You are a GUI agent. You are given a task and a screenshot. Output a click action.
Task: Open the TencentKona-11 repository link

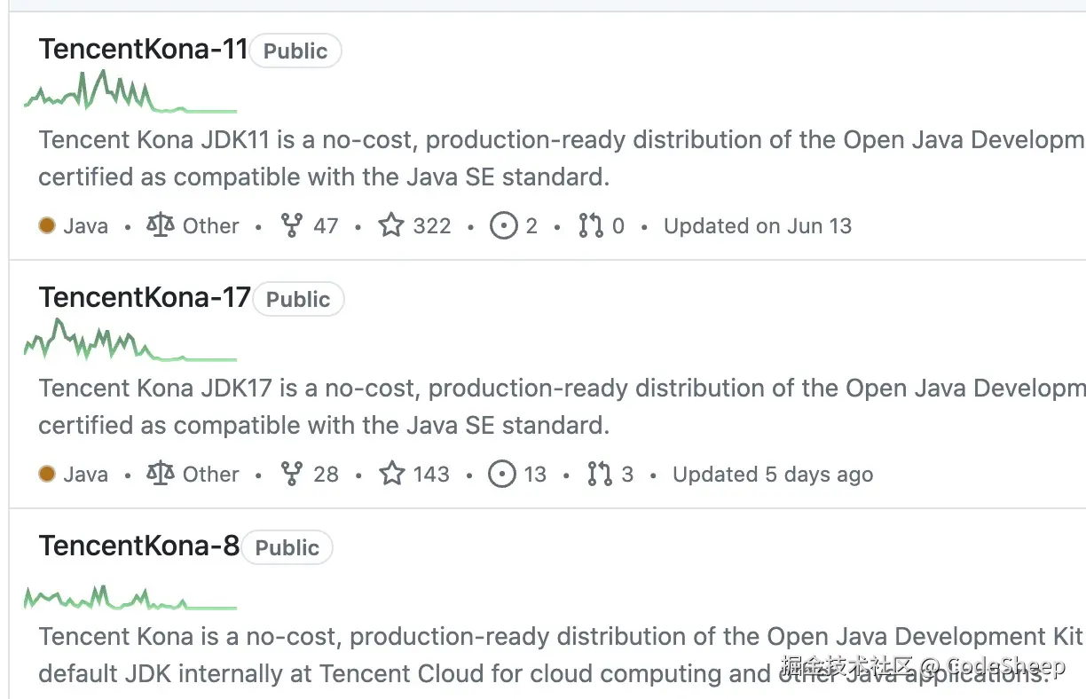tap(143, 50)
